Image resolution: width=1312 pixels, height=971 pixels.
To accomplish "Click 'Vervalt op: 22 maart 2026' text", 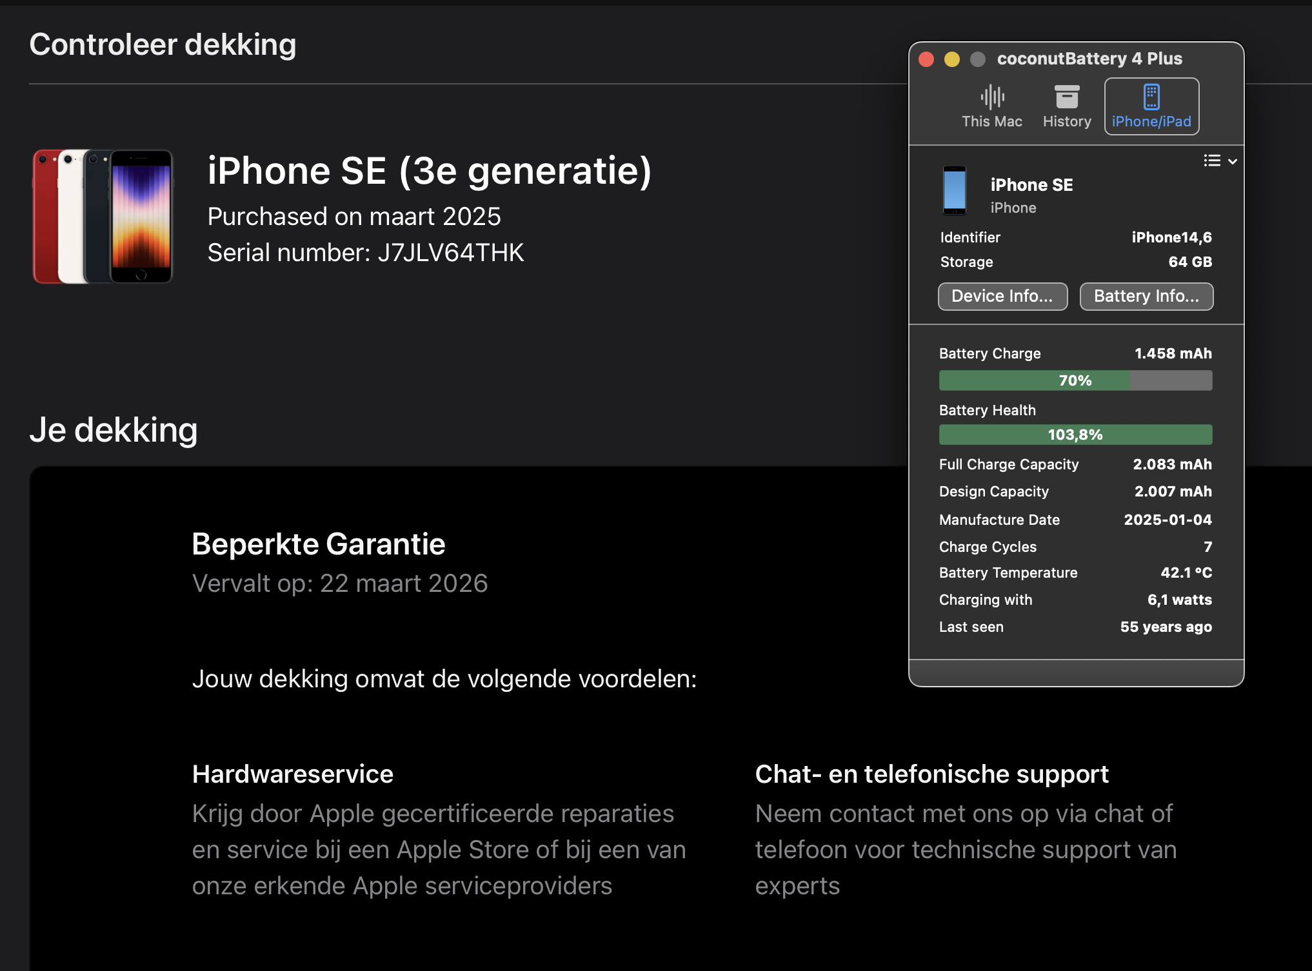I will point(340,584).
